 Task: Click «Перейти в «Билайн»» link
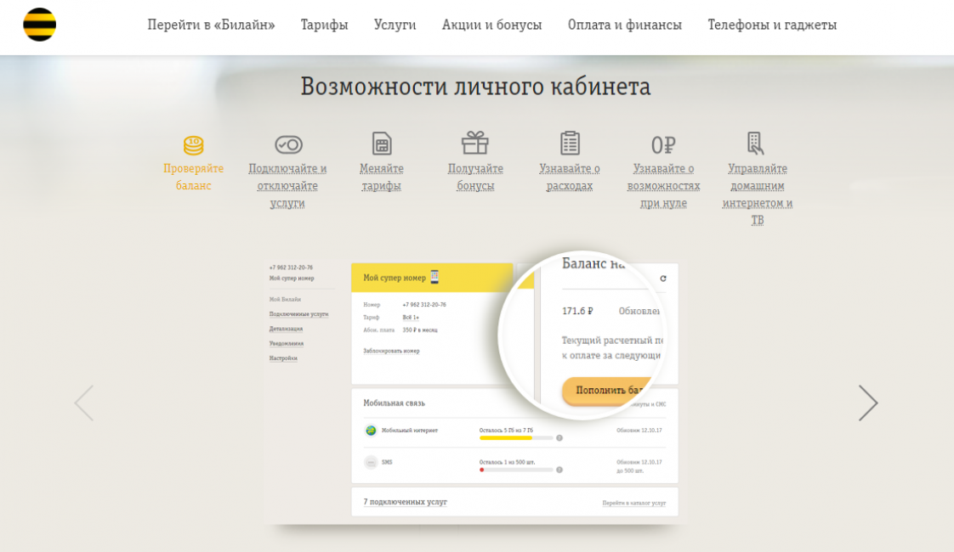click(x=211, y=25)
